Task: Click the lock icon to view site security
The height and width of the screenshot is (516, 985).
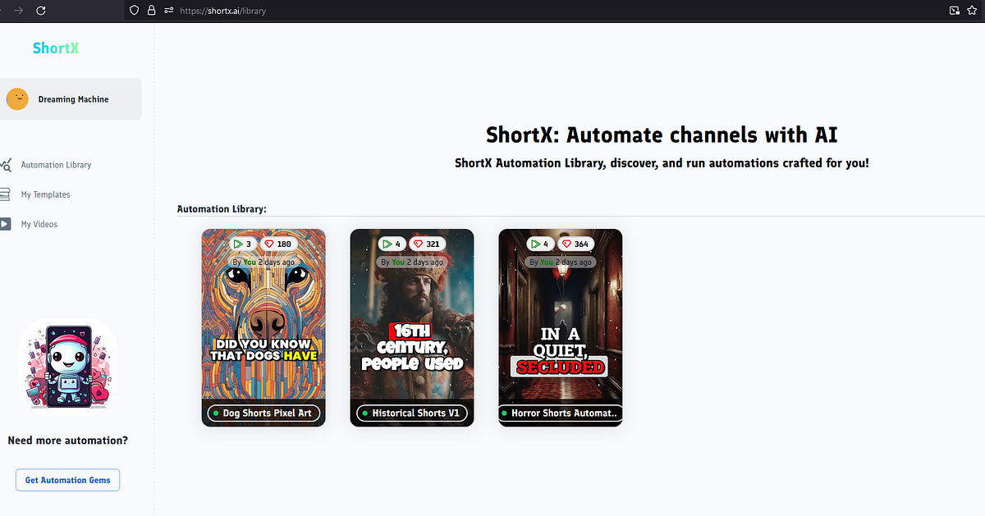Action: point(151,11)
